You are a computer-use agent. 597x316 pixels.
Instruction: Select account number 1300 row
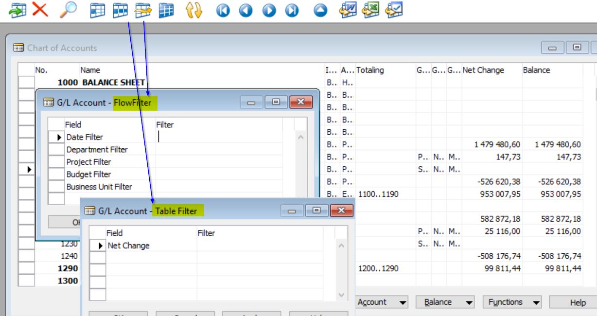pos(68,281)
